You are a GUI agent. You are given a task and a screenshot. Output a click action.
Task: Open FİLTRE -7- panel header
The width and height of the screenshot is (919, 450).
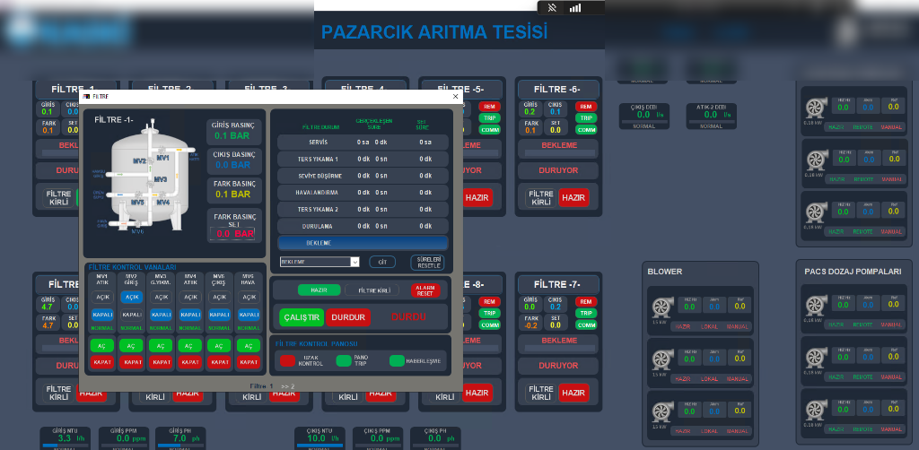558,284
